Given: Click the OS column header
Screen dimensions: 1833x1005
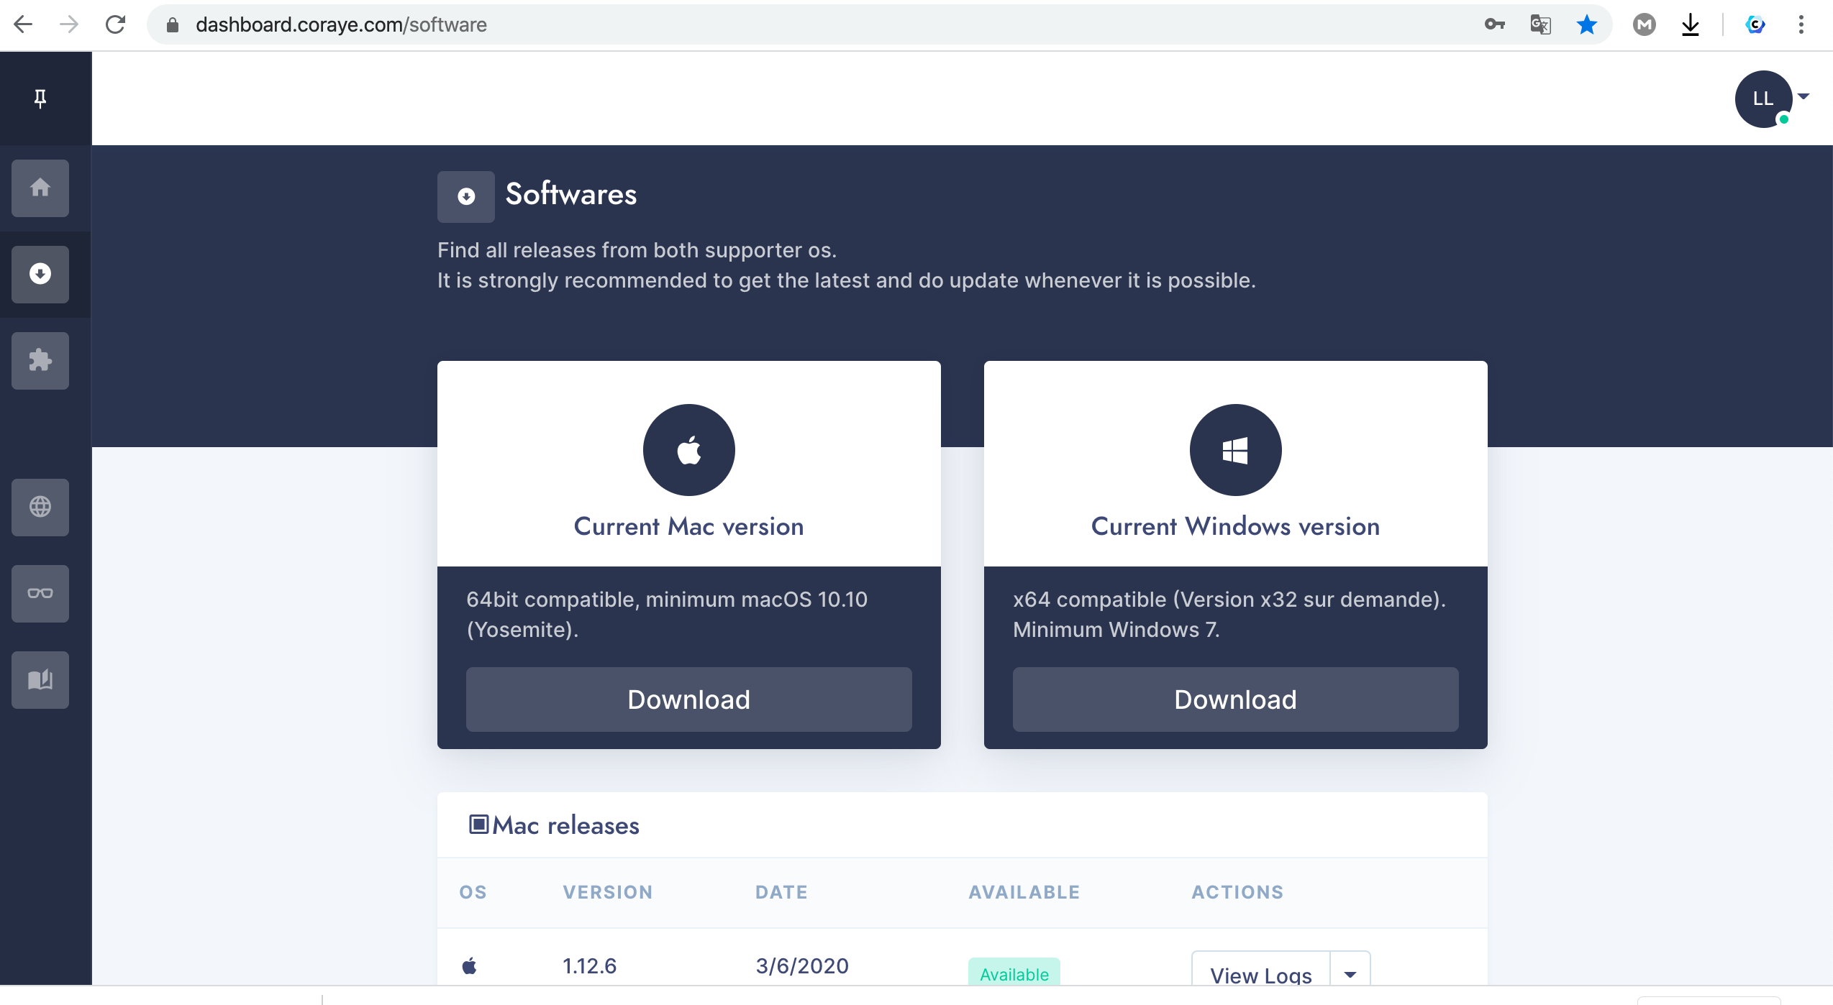Looking at the screenshot, I should (x=473, y=892).
